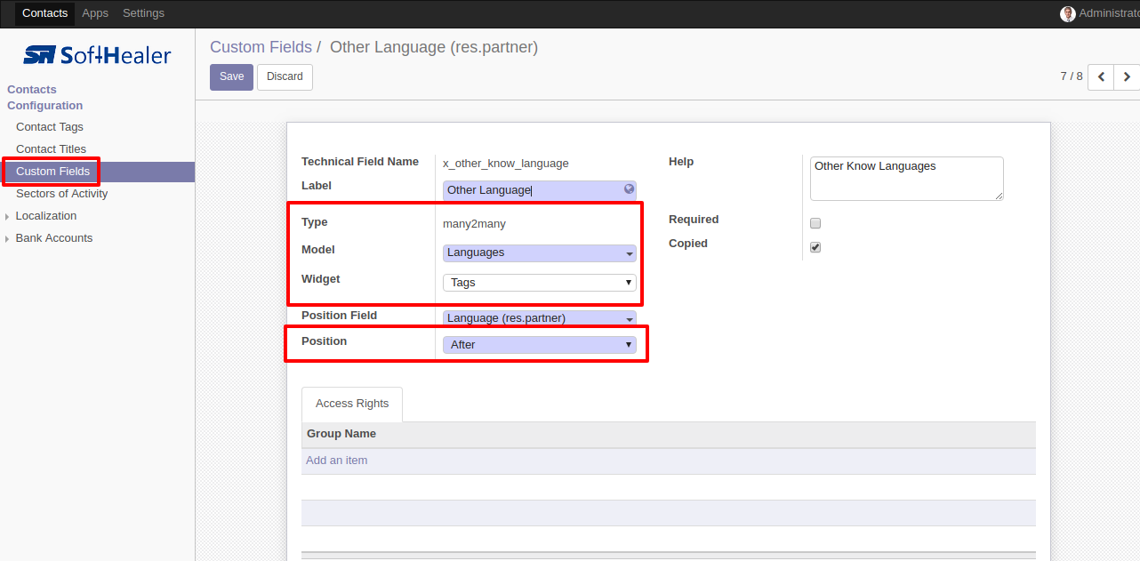Uncheck the Copied checkbox

click(x=815, y=247)
